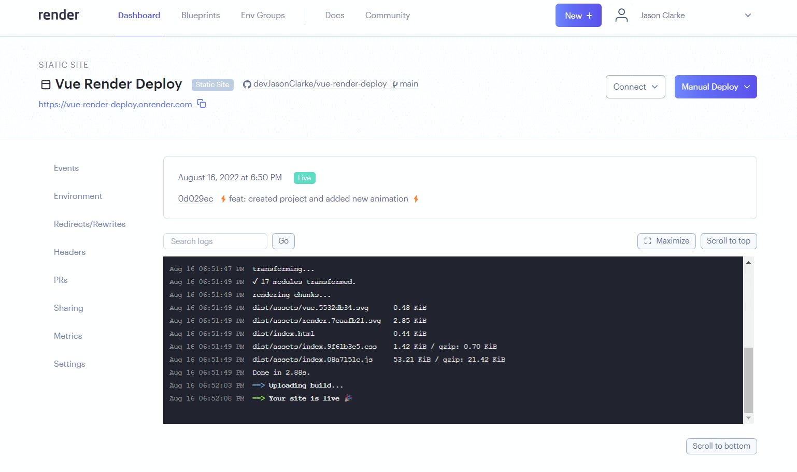Click the GitHub icon next to the repo name
This screenshot has height=472, width=797.
247,84
